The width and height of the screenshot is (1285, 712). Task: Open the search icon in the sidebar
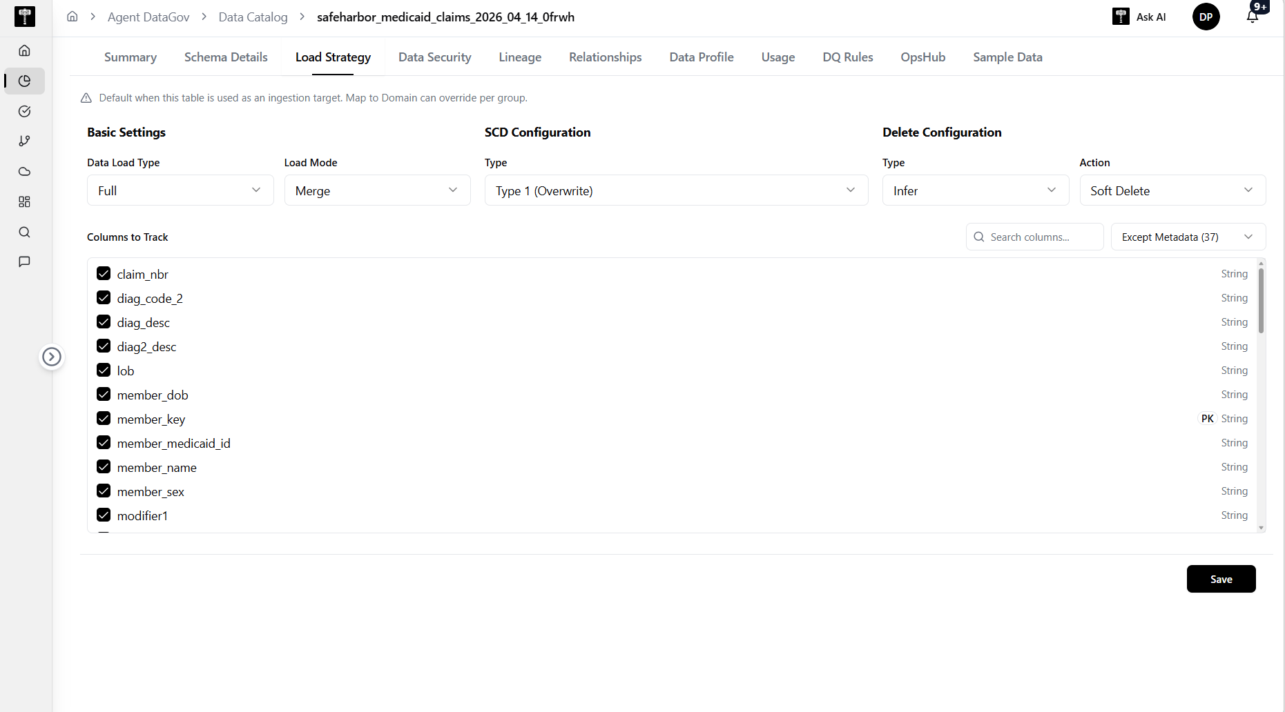click(24, 232)
